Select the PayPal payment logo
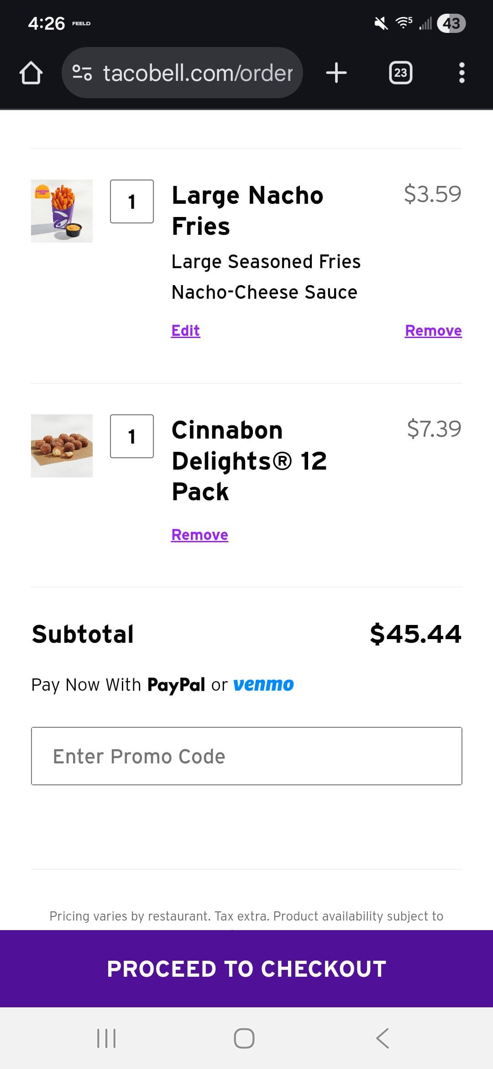This screenshot has height=1069, width=493. click(176, 685)
